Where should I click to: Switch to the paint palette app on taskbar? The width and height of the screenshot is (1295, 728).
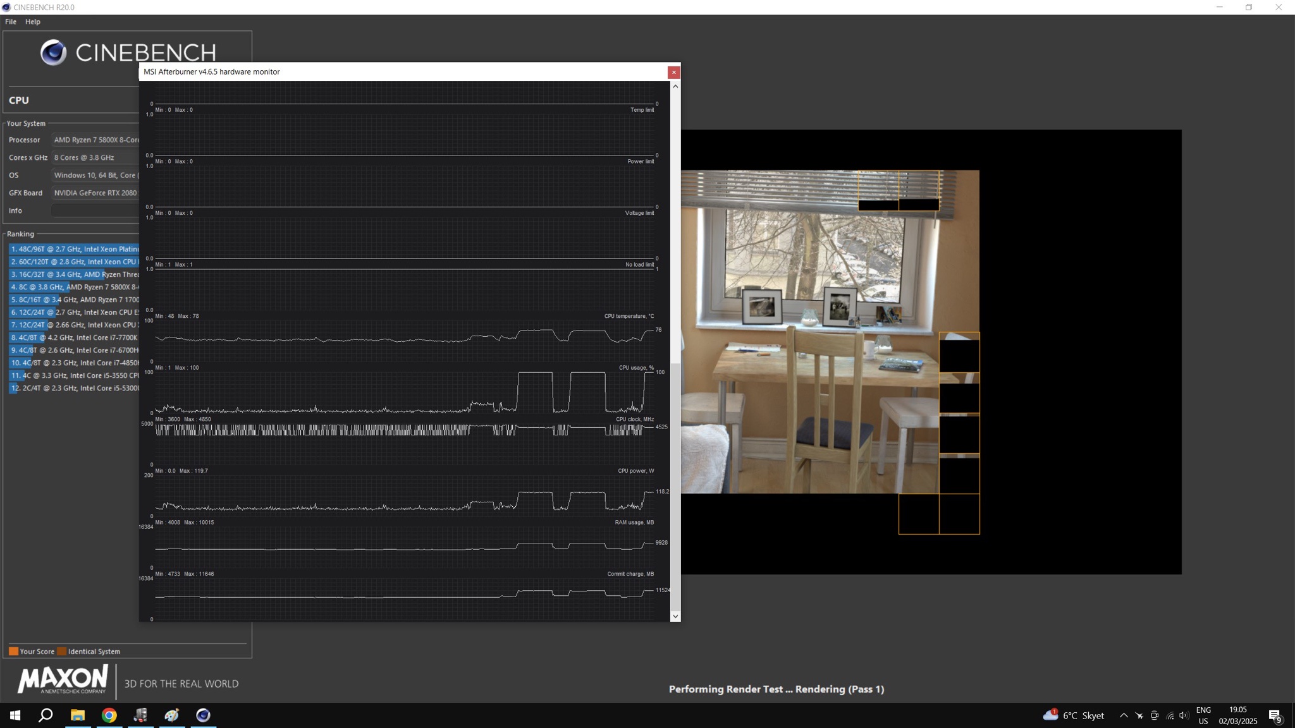coord(172,715)
